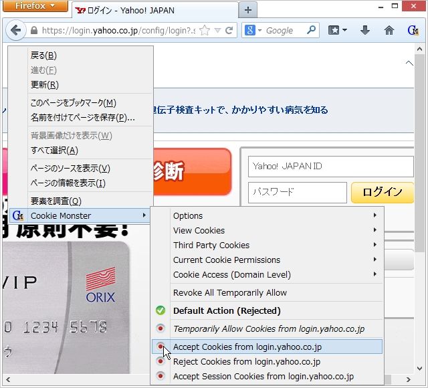
Task: Click the Google search engine icon
Action: tap(249, 30)
